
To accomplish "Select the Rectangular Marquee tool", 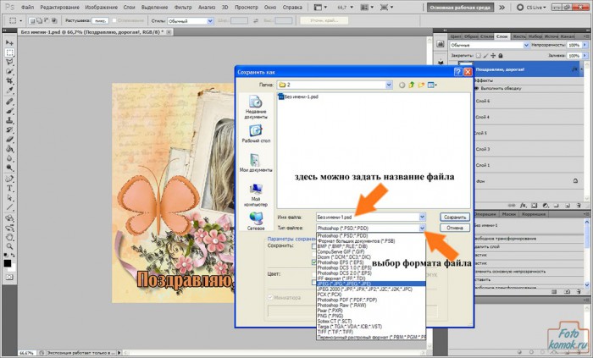I will click(x=8, y=52).
